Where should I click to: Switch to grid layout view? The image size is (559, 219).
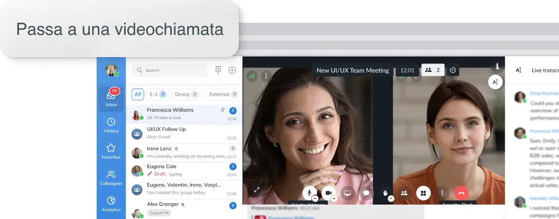423,193
